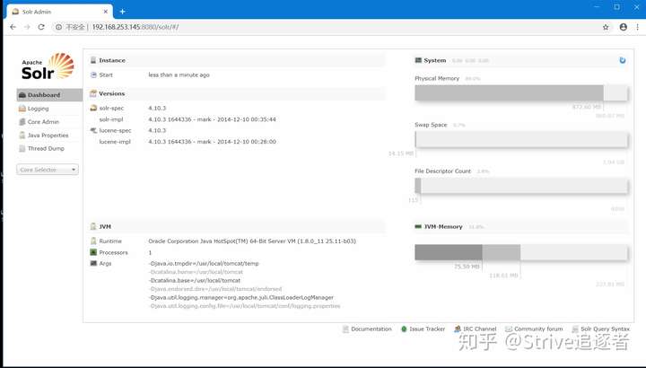Click the -Djava.io.tmpdir argument line
This screenshot has height=368, width=646.
point(204,263)
